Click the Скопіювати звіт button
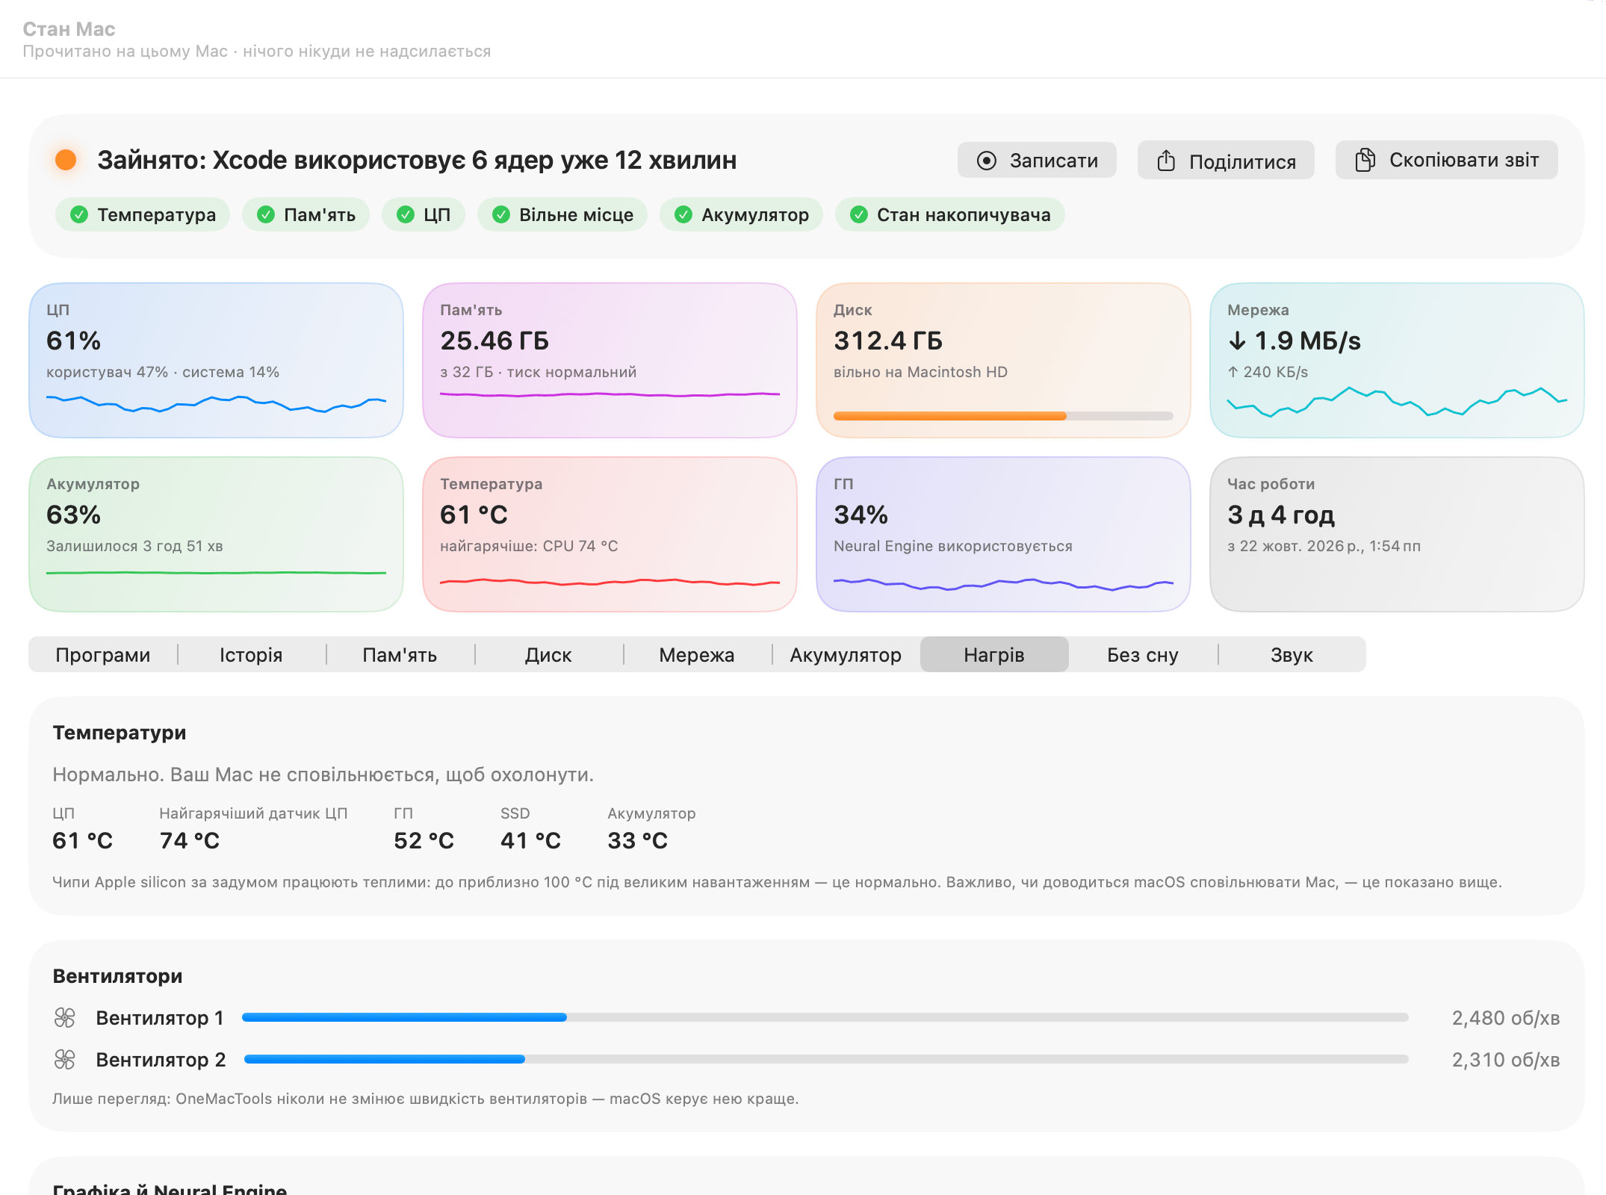The image size is (1606, 1195). [x=1447, y=160]
